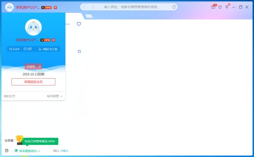The image size is (254, 157).
Task: Maximize the Xunlei window
Action: pyautogui.click(x=241, y=7)
